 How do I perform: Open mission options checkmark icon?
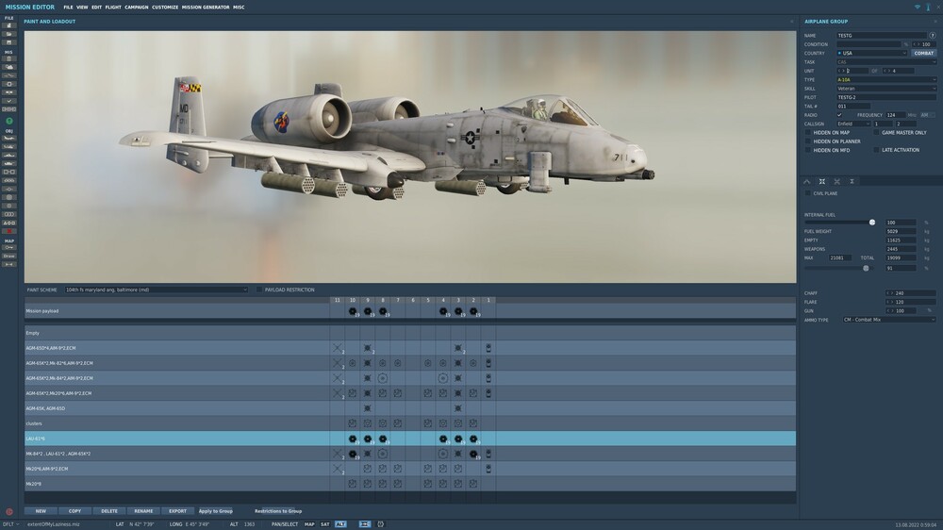[x=9, y=101]
